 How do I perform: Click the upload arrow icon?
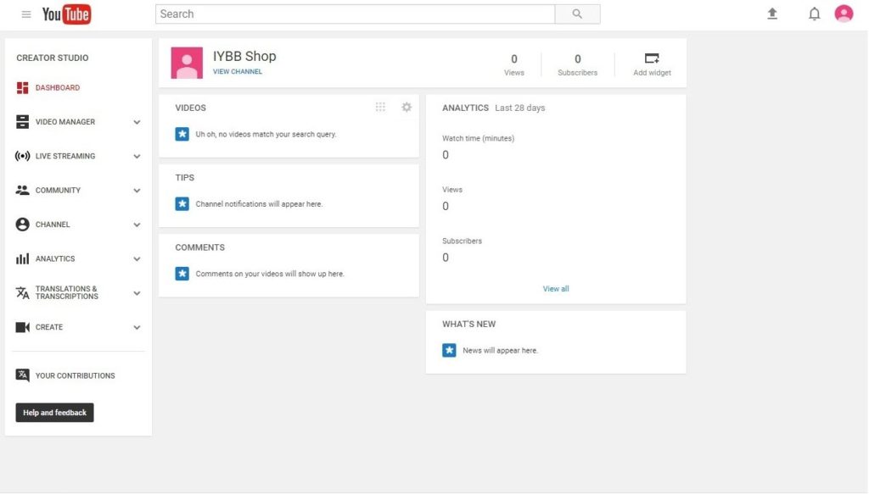tap(772, 14)
